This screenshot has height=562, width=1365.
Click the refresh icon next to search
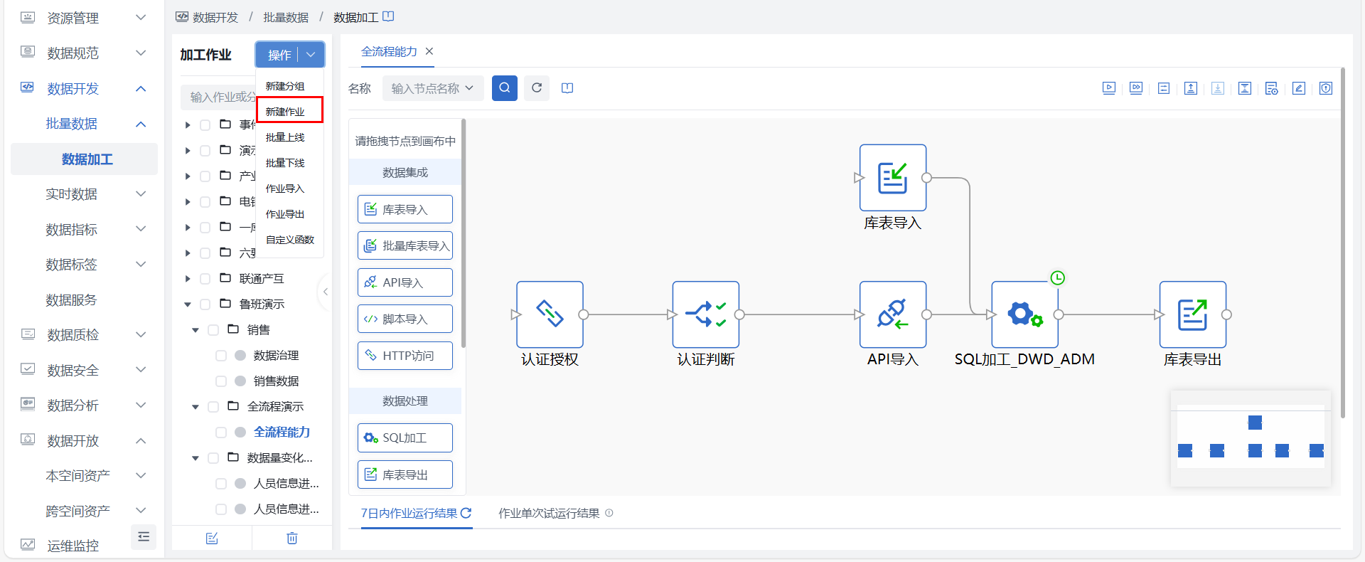537,88
